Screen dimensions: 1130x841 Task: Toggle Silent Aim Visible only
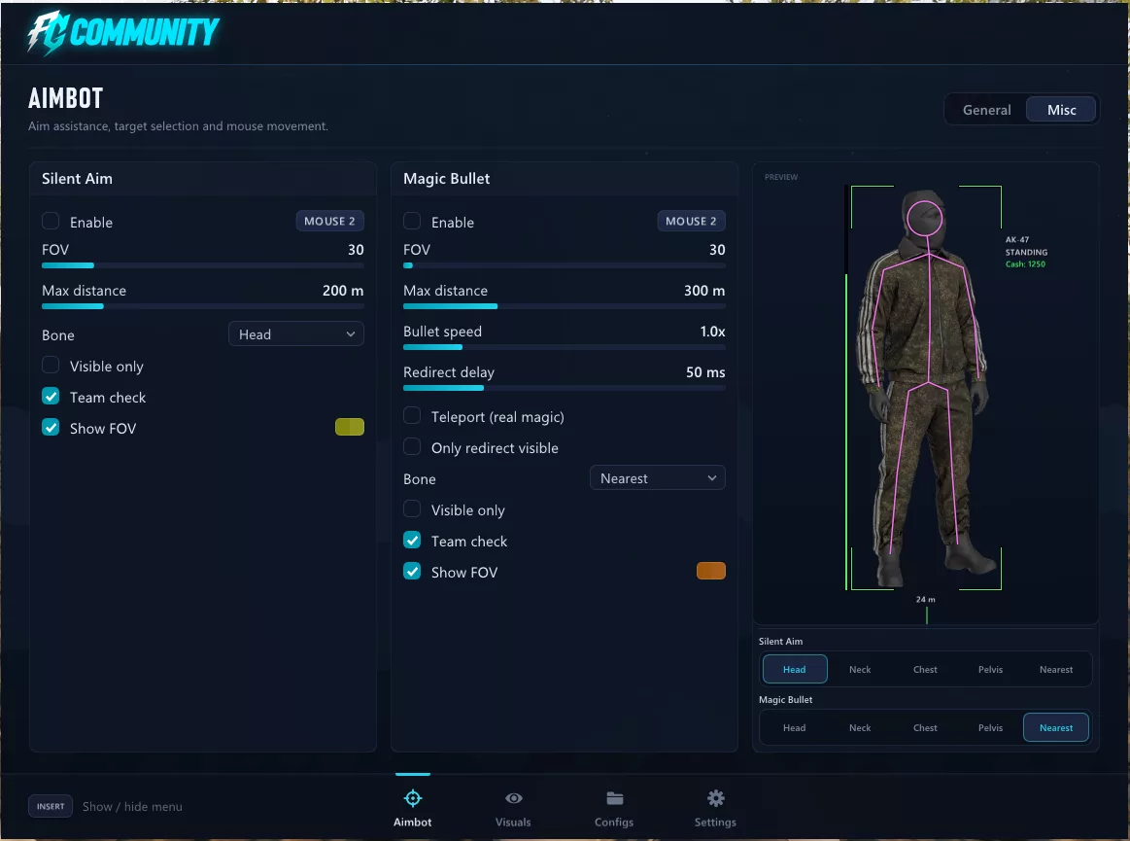point(51,365)
